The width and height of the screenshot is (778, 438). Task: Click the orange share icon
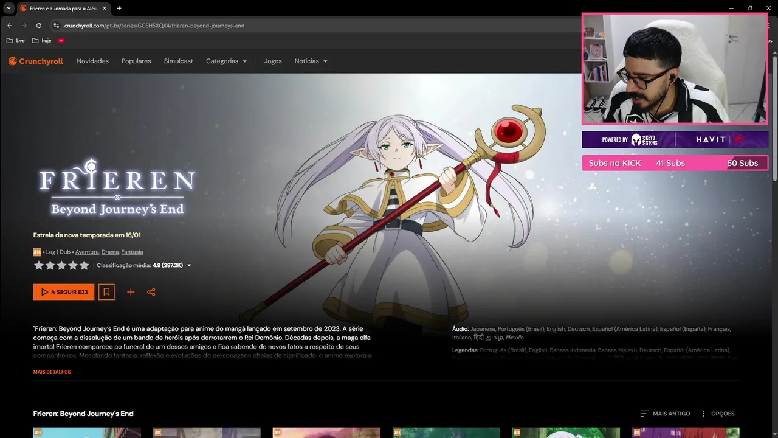pyautogui.click(x=151, y=292)
